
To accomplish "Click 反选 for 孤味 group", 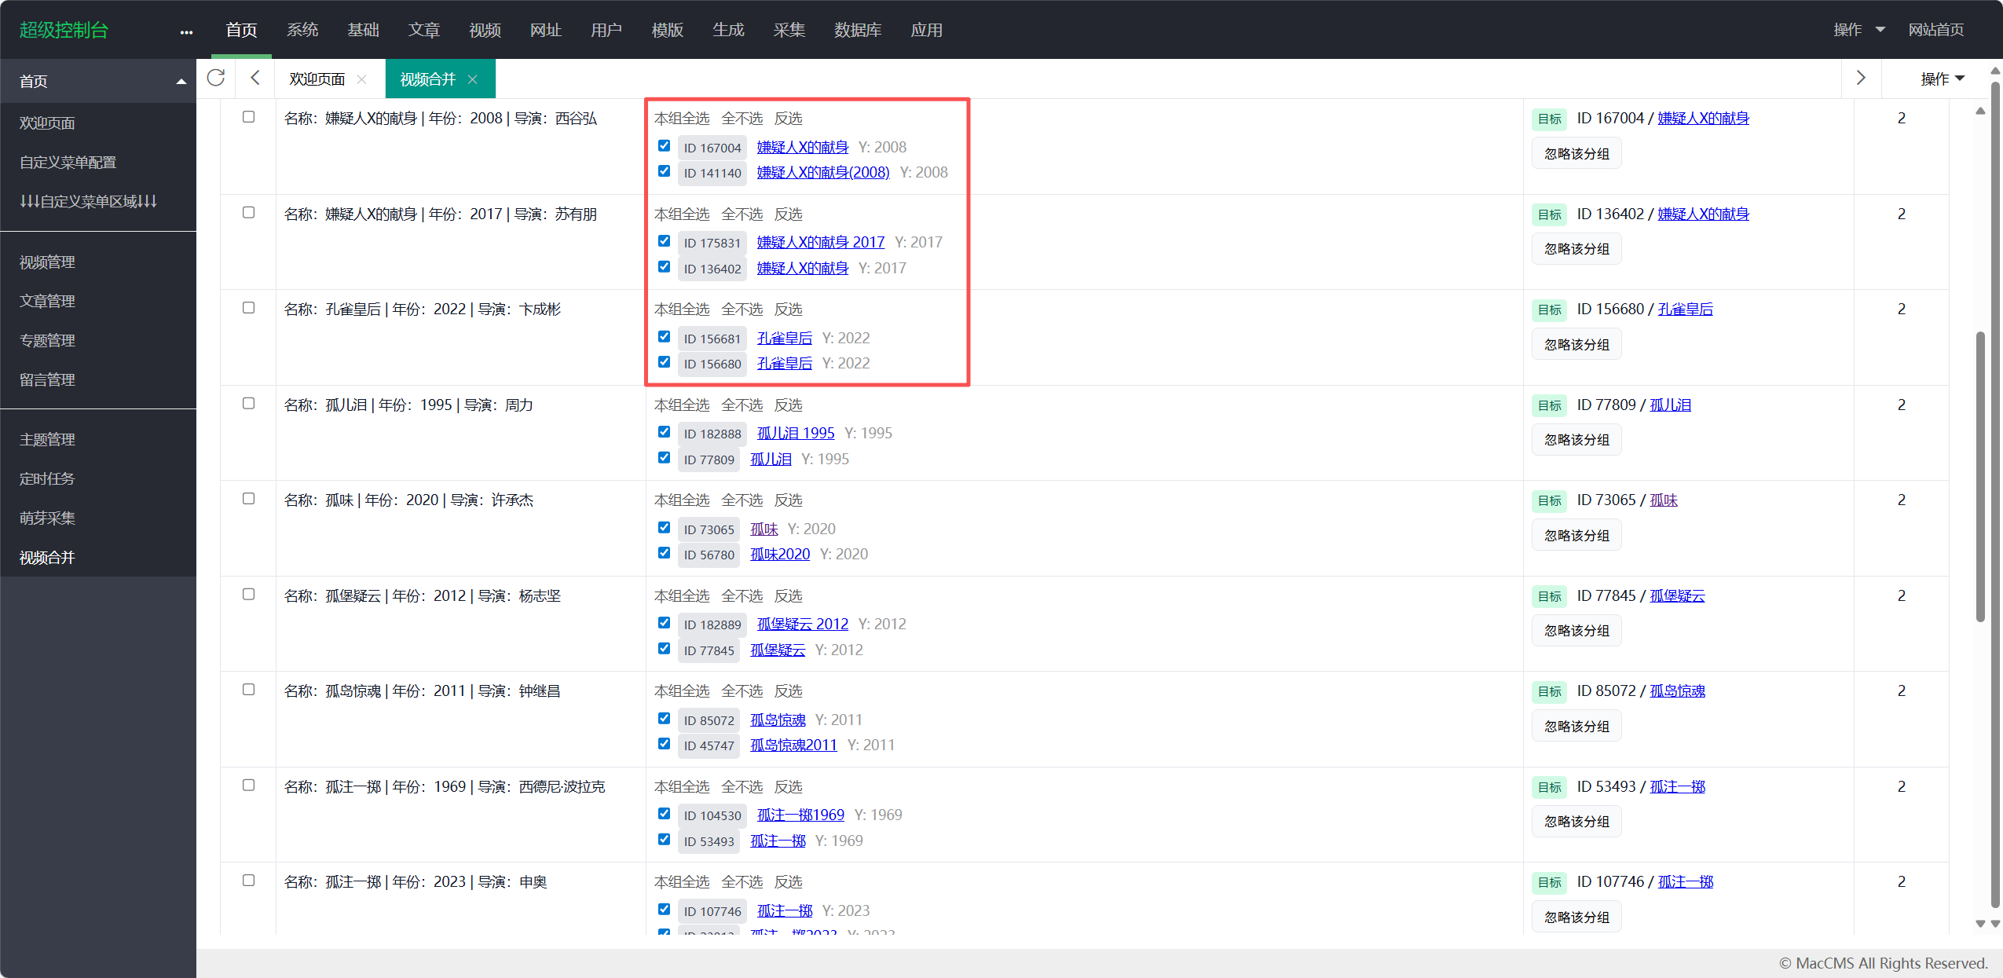I will [788, 500].
